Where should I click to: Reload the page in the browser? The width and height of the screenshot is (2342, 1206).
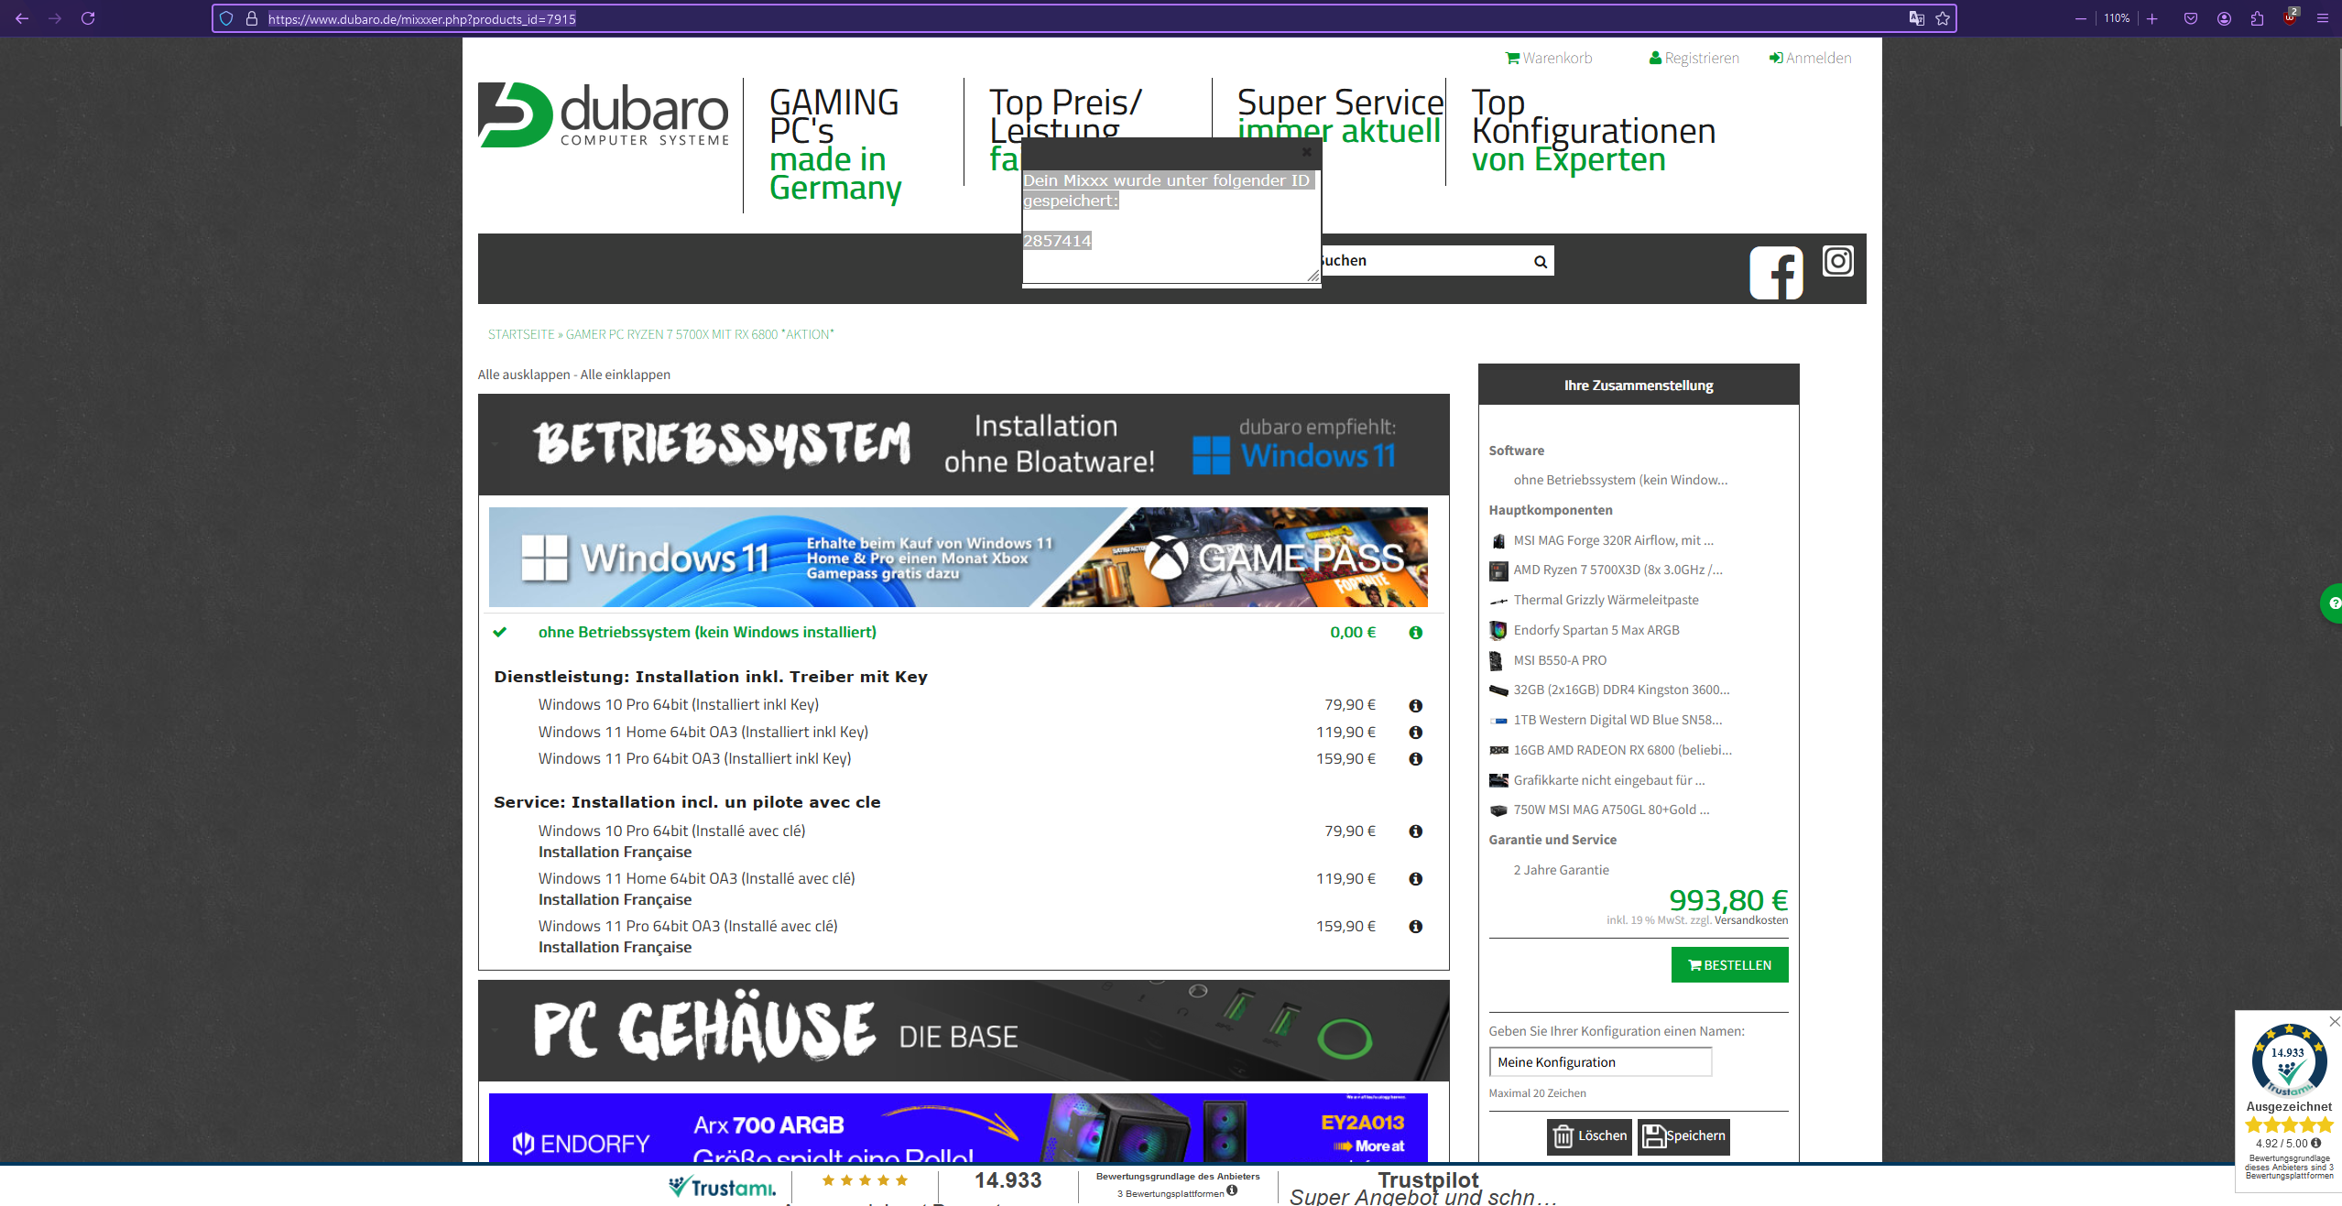[88, 18]
